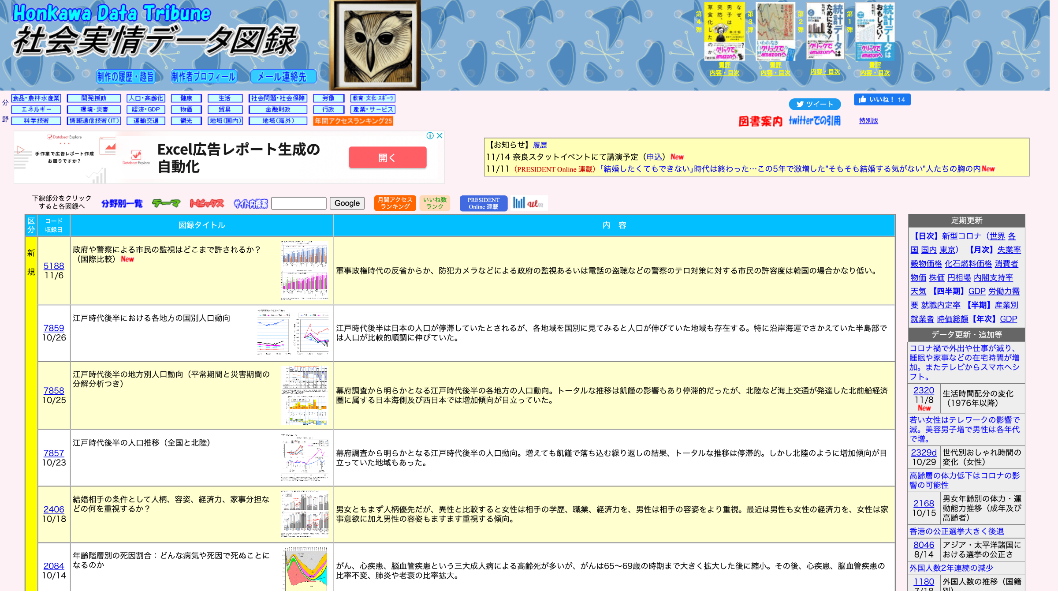1058x591 pixels.
Task: Open 制作の履歴・趣旨 header button
Action: tap(126, 77)
